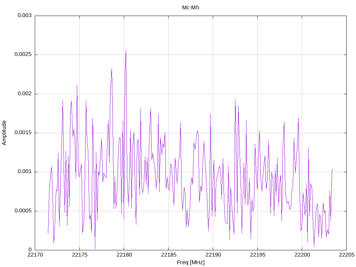This screenshot has height=267, width=356.
Task: Click the 0 y-axis tick label
Action: point(30,250)
